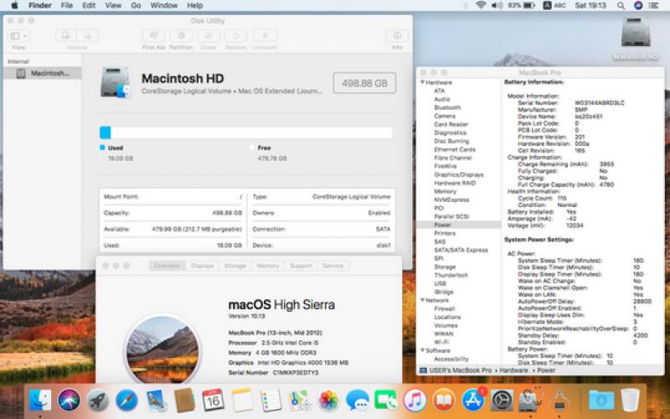Open System Preferences gear in the Dock
This screenshot has width=670, height=419.
coord(502,401)
